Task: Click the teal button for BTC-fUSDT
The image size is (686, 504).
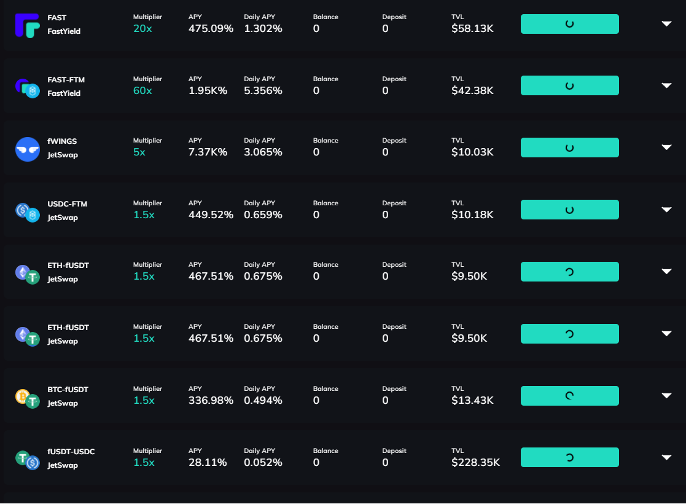Action: 569,396
